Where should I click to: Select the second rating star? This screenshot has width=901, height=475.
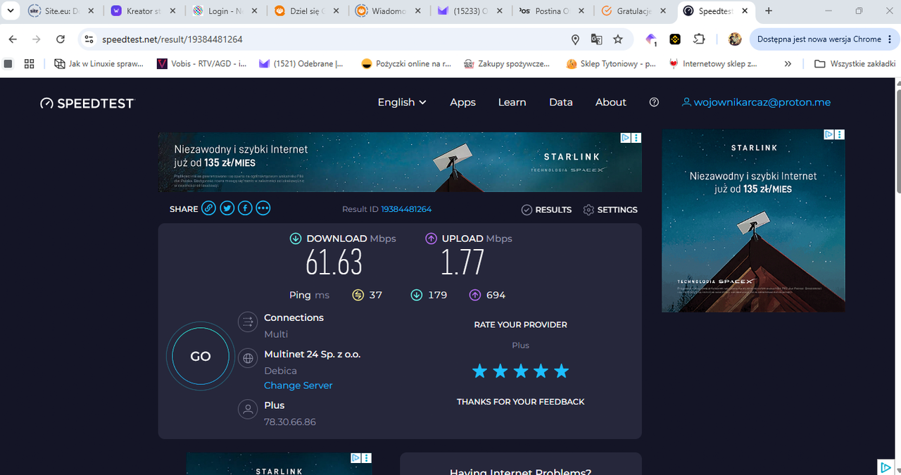(x=500, y=371)
